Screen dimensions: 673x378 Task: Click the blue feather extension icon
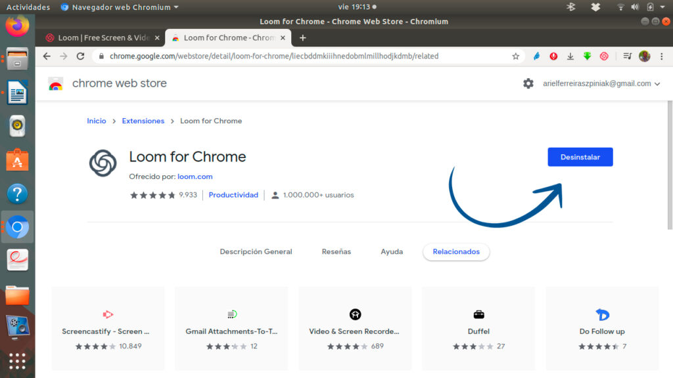pyautogui.click(x=536, y=56)
